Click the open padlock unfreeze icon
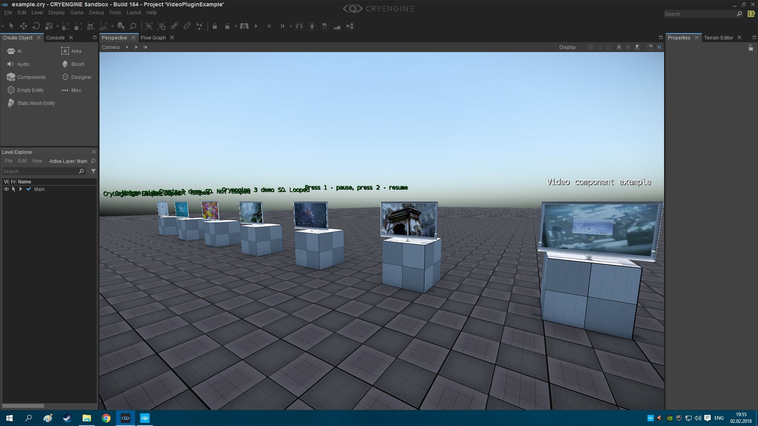Screen dimensions: 758x426 coord(227,26)
